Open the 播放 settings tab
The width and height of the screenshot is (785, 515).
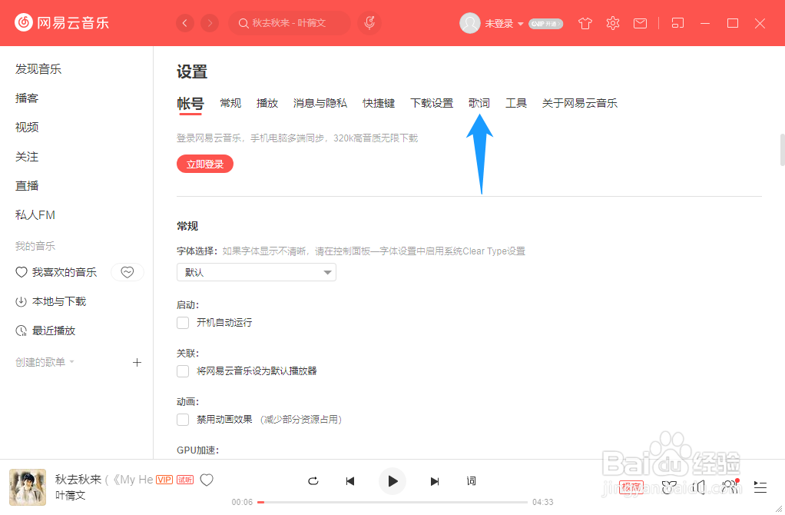(x=267, y=103)
